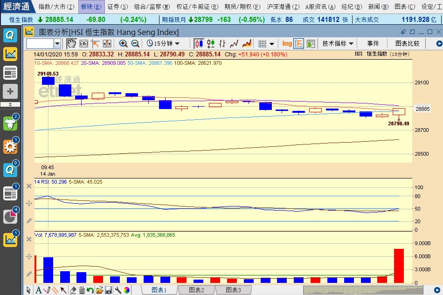This screenshot has width=443, height=295.
Task: Click the plus add sidebar button
Action: [10, 91]
